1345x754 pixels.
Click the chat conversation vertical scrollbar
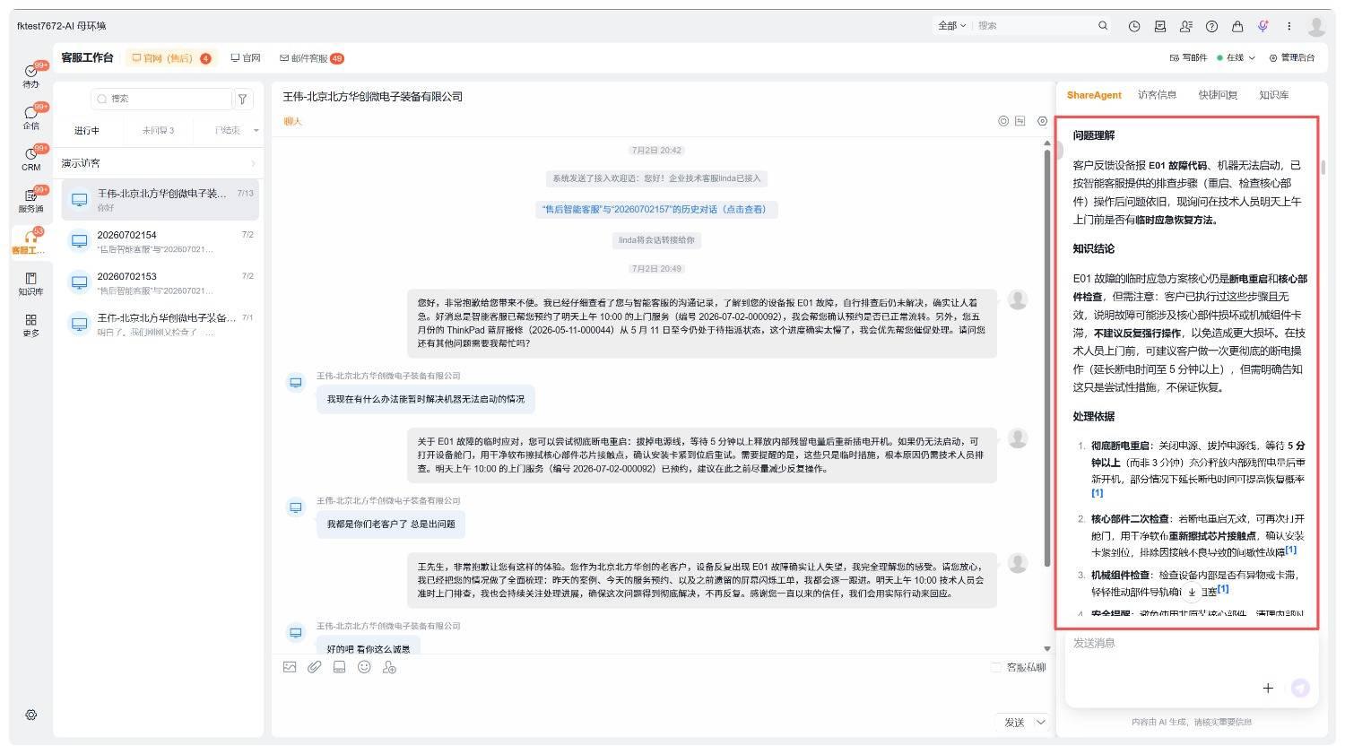tap(1046, 359)
